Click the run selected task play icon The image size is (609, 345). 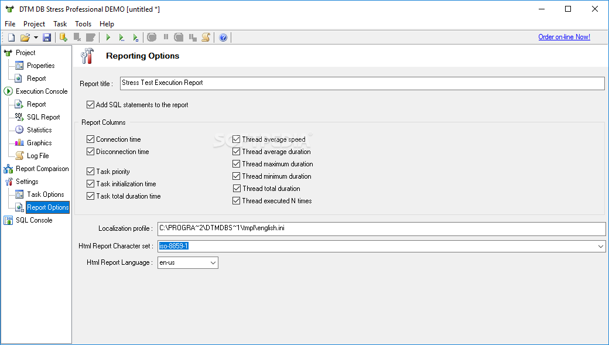pyautogui.click(x=135, y=37)
